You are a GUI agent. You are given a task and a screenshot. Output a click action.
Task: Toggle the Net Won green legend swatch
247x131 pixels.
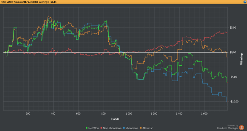(87, 128)
